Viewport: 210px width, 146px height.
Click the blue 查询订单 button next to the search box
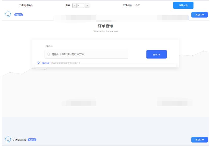click(156, 54)
